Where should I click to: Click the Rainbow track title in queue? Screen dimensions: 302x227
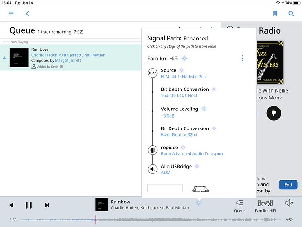coord(39,49)
